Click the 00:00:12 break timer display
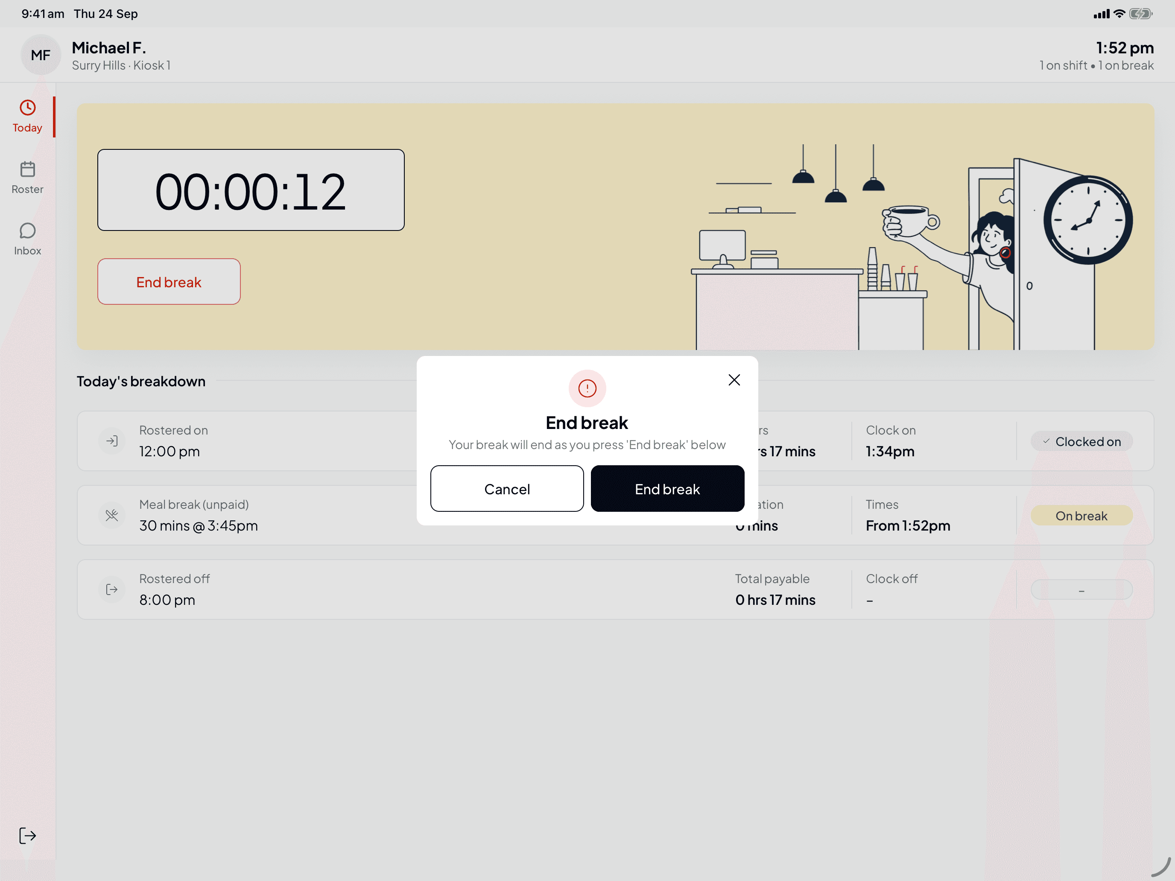The image size is (1175, 881). pyautogui.click(x=251, y=190)
